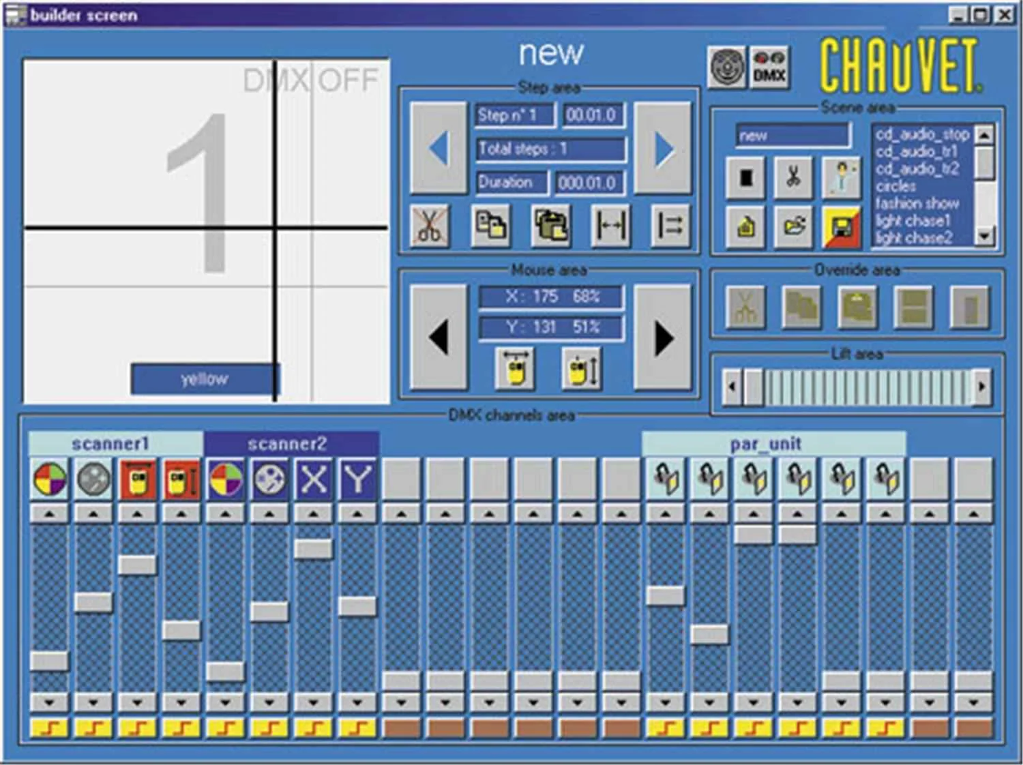Click the greyed scissors icon in Override area
This screenshot has height=765, width=1023.
(x=745, y=307)
